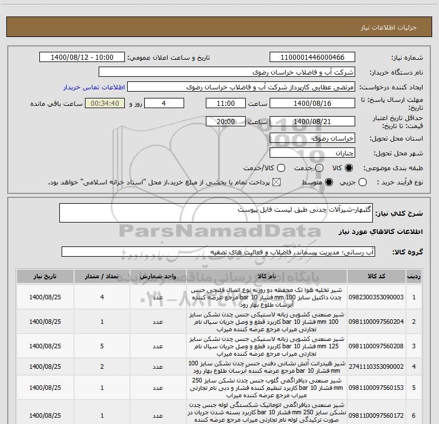Choose the متوسط purchase type radio
Screen dimensions: 439x424
[329, 182]
